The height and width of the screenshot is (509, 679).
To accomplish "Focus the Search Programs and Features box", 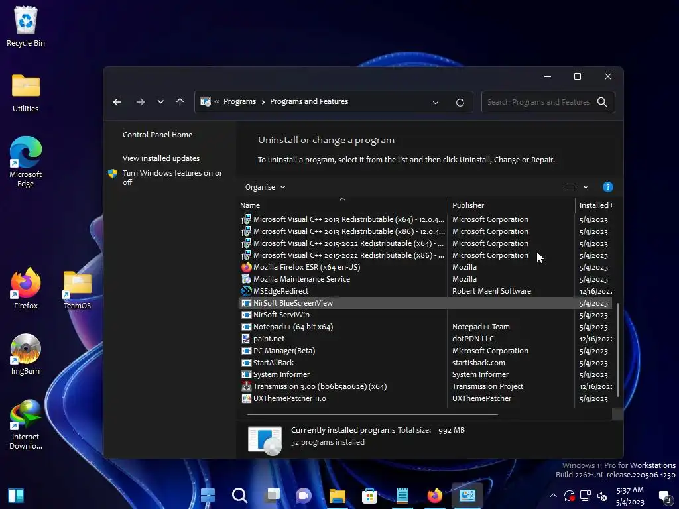I will coord(538,102).
